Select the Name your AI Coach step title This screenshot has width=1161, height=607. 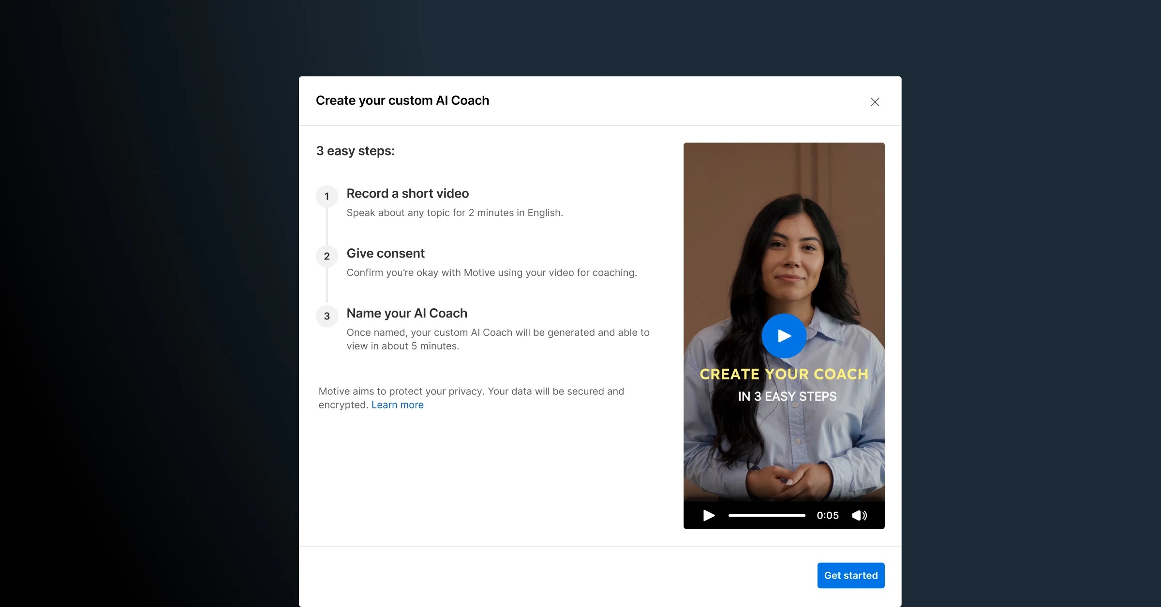(x=407, y=313)
